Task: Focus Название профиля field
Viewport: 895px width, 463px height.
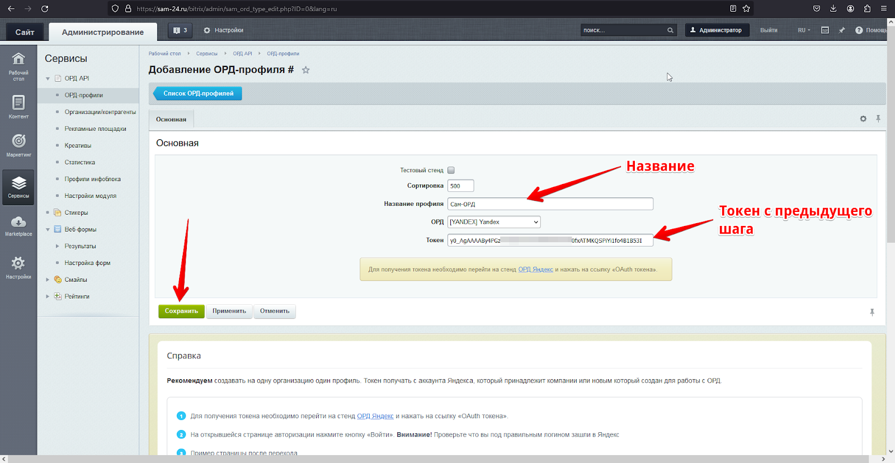Action: [x=550, y=204]
